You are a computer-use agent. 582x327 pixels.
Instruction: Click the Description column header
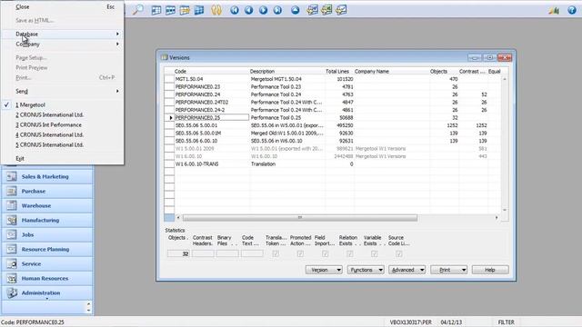[x=287, y=71]
